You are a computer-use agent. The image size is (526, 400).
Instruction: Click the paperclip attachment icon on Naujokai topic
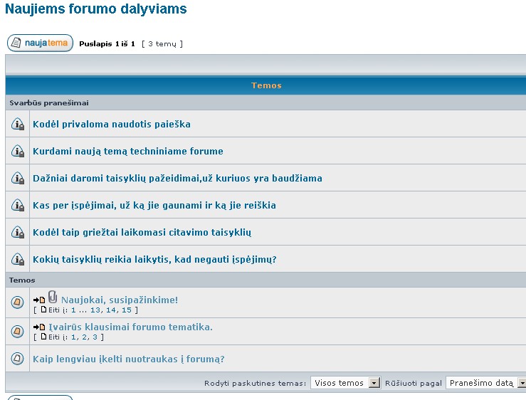pyautogui.click(x=53, y=299)
